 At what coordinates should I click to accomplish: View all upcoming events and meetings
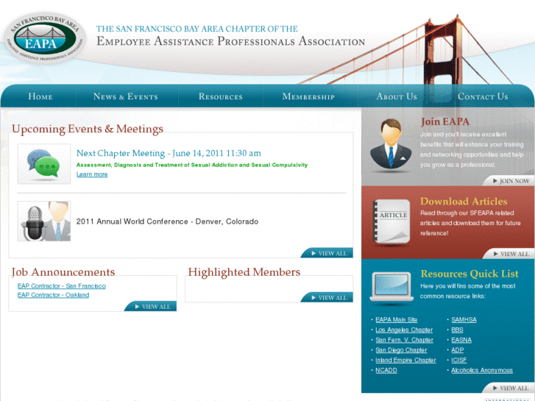pos(327,253)
